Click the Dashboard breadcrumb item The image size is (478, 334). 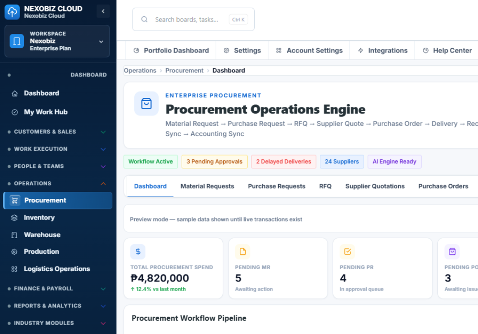point(228,71)
